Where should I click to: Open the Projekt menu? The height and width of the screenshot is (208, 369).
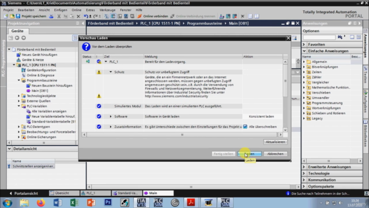(x=8, y=10)
